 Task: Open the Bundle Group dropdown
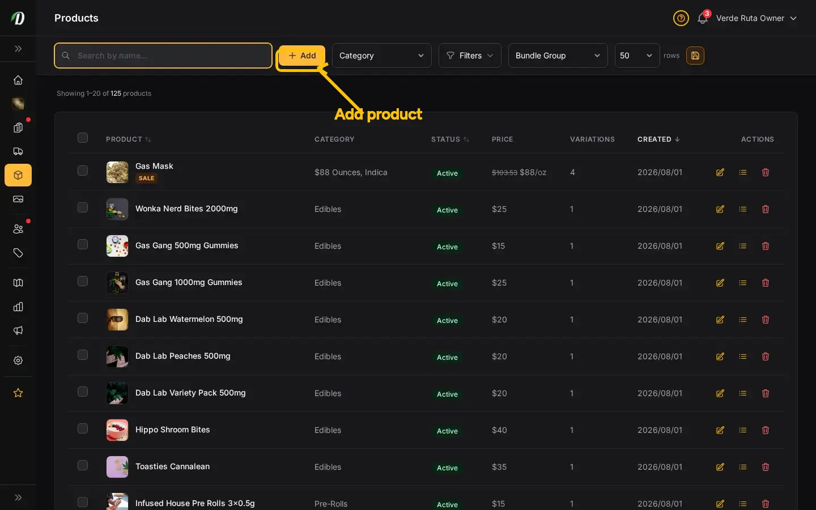point(558,56)
